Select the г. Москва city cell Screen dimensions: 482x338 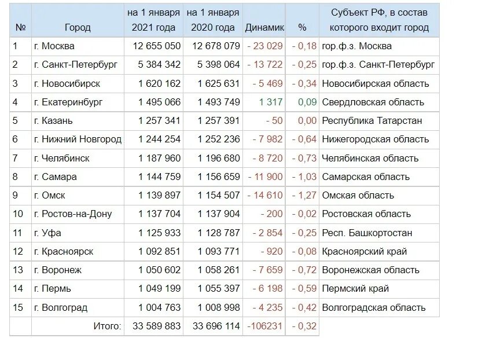(78, 46)
